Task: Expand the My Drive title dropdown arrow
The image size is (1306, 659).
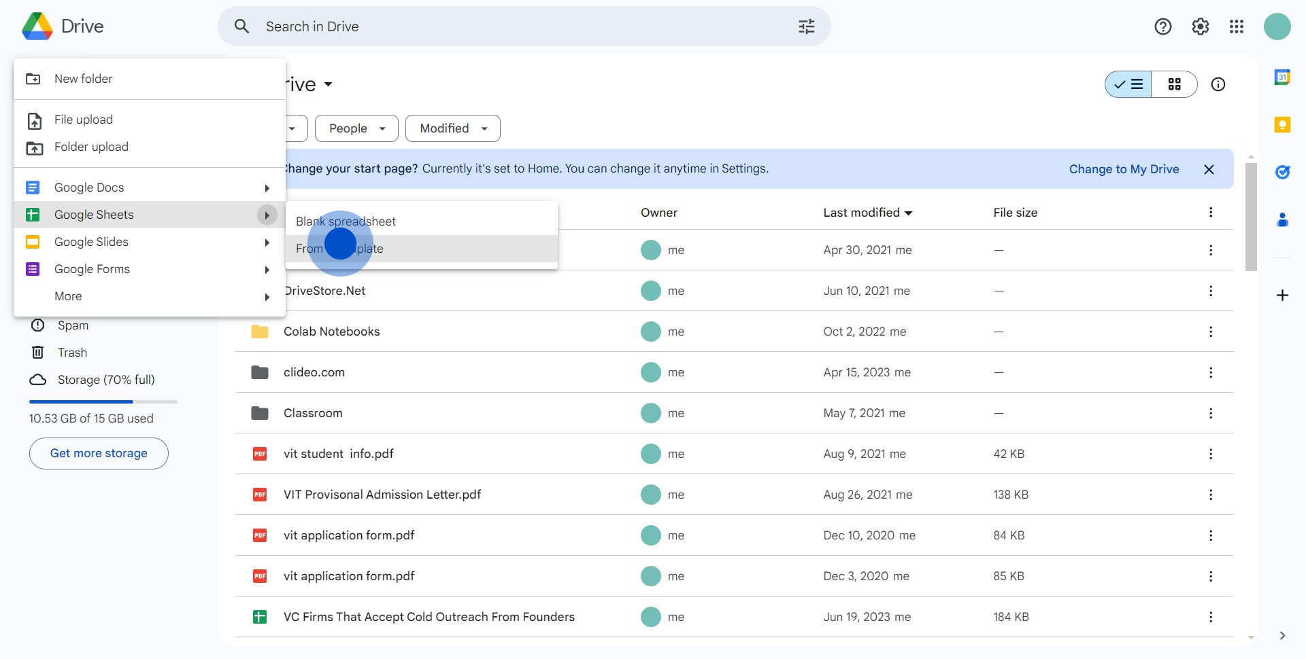Action: coord(329,84)
